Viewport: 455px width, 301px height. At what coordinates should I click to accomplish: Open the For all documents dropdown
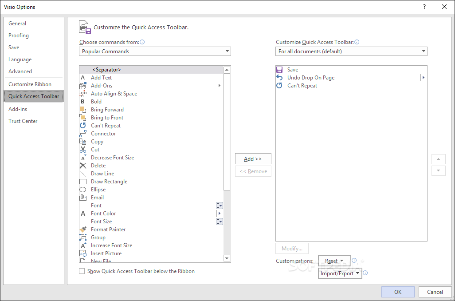pyautogui.click(x=351, y=51)
